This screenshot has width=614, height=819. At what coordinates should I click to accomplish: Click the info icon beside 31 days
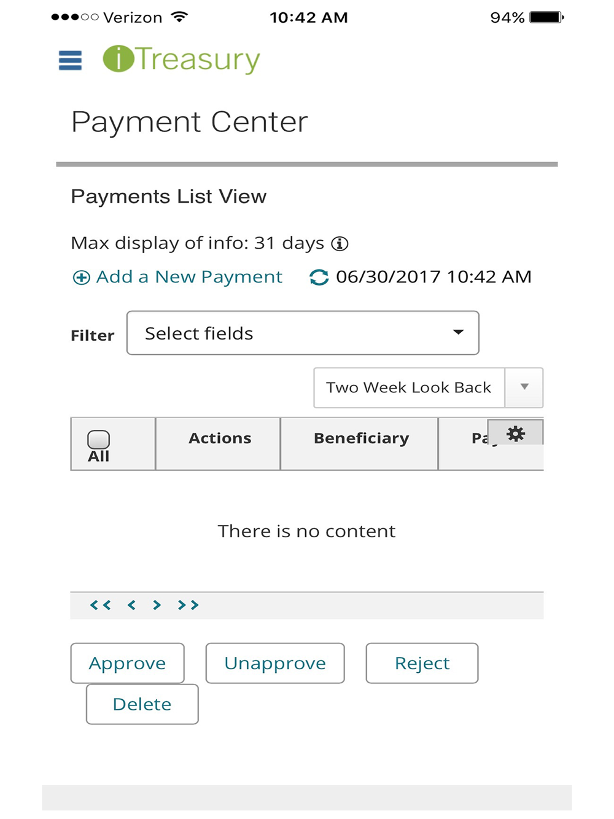340,244
